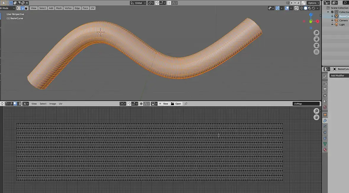The image size is (349, 193).
Task: Open the Edge menu
Action: (77, 8)
